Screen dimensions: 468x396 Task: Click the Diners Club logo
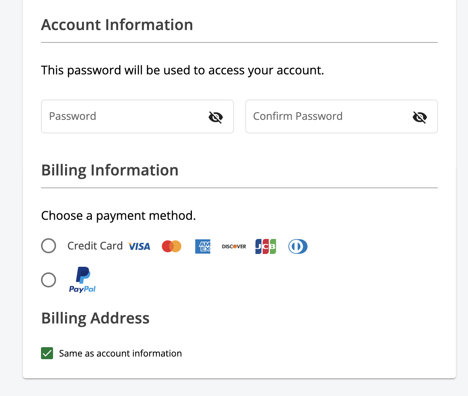[x=298, y=246]
